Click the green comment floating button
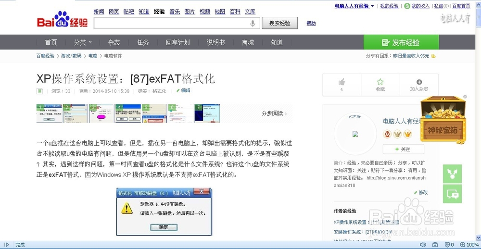The height and width of the screenshot is (249, 481). click(452, 194)
